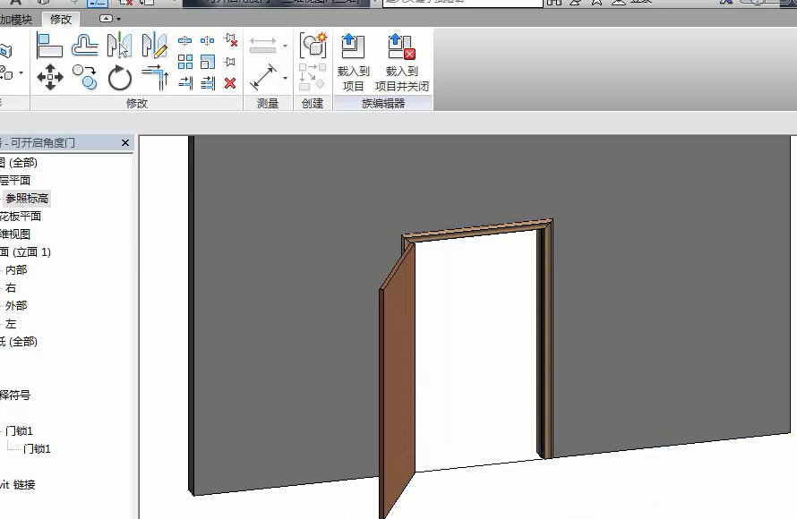The width and height of the screenshot is (797, 519).
Task: Switch to the 修改 ribbon tab
Action: (61, 19)
